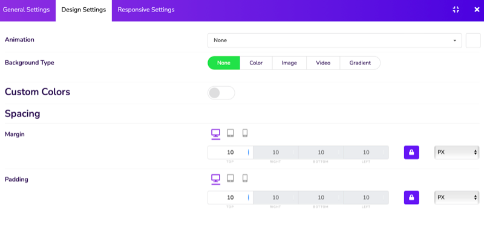Screen dimensions: 484x240
Task: Close the settings panel with the X
Action: [477, 10]
